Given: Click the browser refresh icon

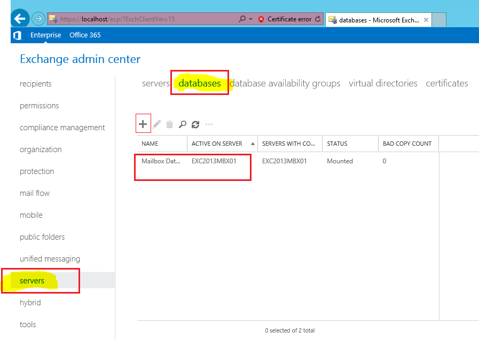Looking at the screenshot, I should click(x=318, y=19).
